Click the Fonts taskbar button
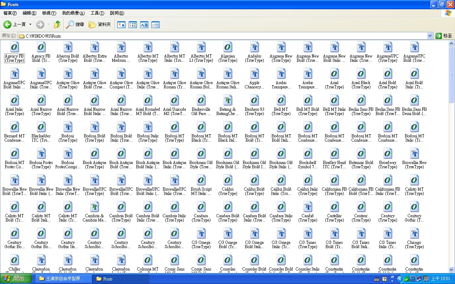The image size is (455, 284). click(121, 279)
